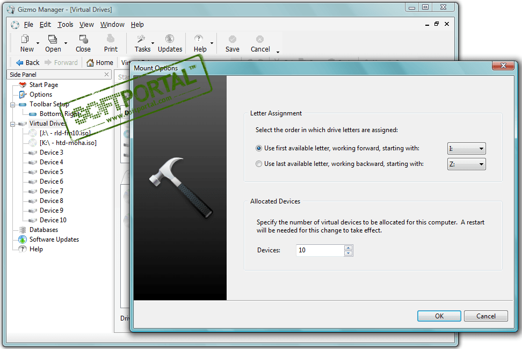Select Device 7 in tree
This screenshot has width=522, height=349.
pos(51,191)
